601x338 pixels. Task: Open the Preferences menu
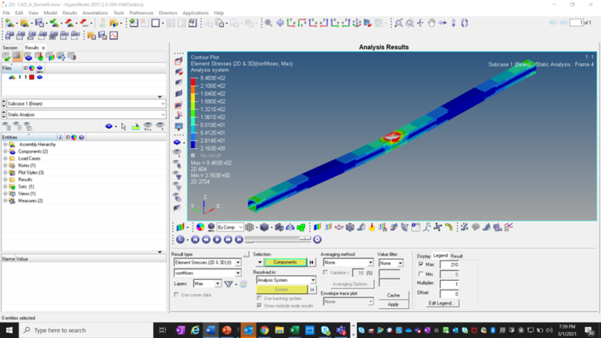(x=141, y=13)
